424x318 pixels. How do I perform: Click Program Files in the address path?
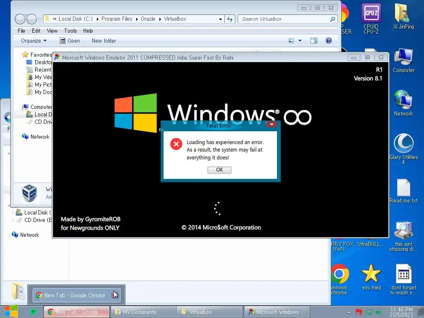pyautogui.click(x=117, y=19)
